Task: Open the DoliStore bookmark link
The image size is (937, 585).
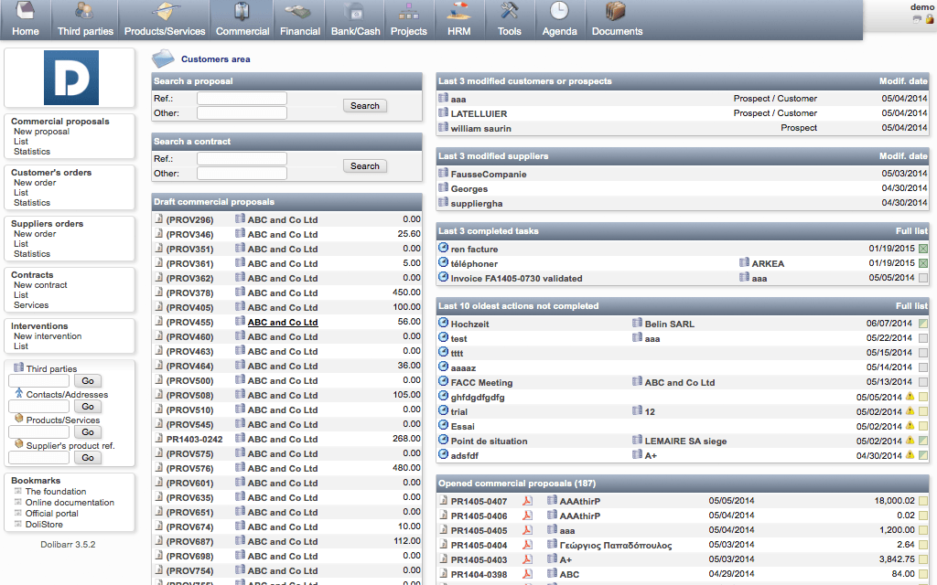Action: [44, 524]
